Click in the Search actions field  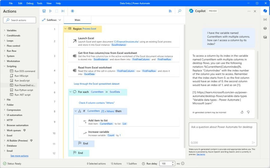point(19,20)
